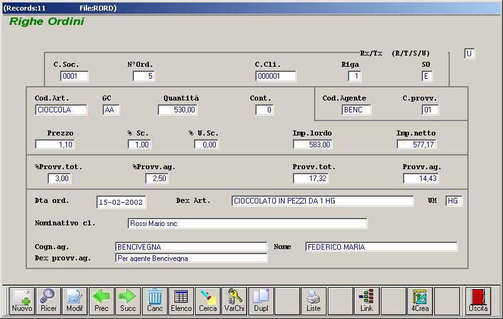This screenshot has height=319, width=503.
Task: Select Dex Art. field CIOCCOLATO IN PEZZI
Action: (322, 201)
